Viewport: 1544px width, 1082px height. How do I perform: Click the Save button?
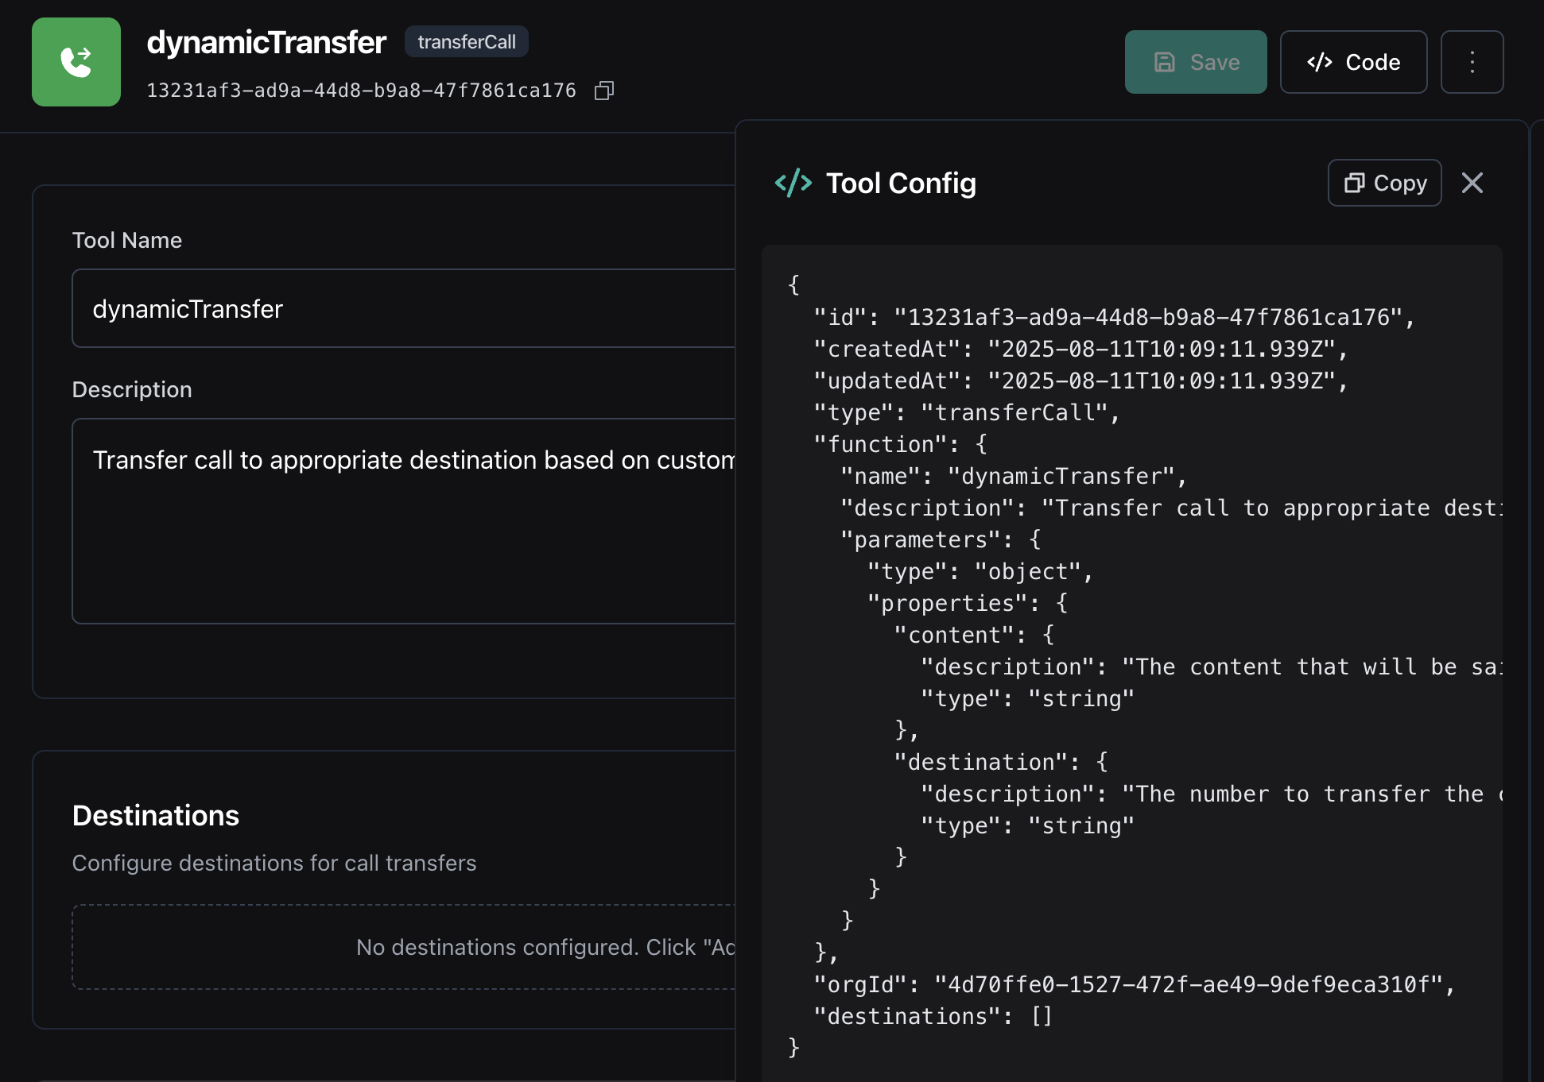pos(1195,62)
